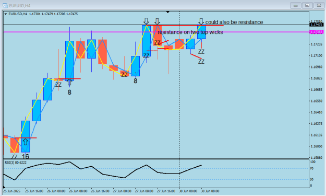Screen dimensions: 326x196
Task: Click the 25 Jun 2025 date on time axis
Action: coord(11,191)
